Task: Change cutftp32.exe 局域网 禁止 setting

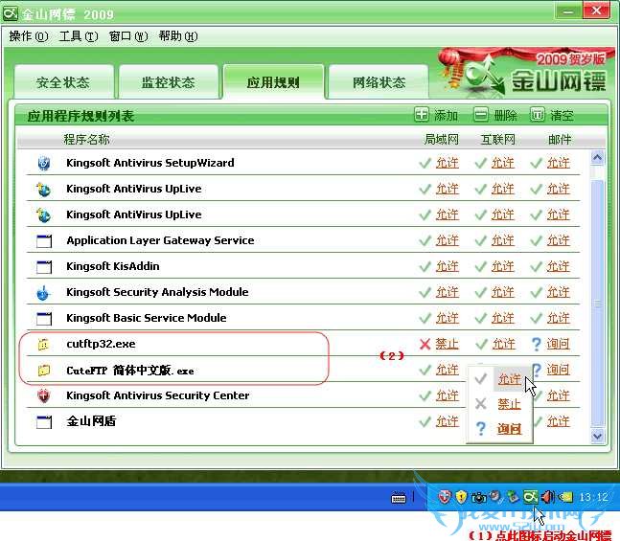Action: [x=448, y=344]
